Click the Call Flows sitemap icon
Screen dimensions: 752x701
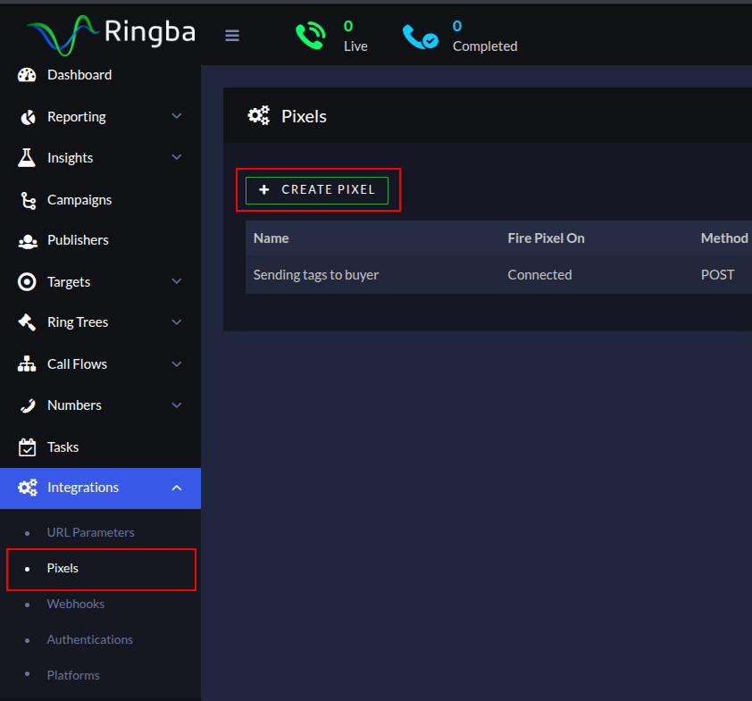(27, 364)
